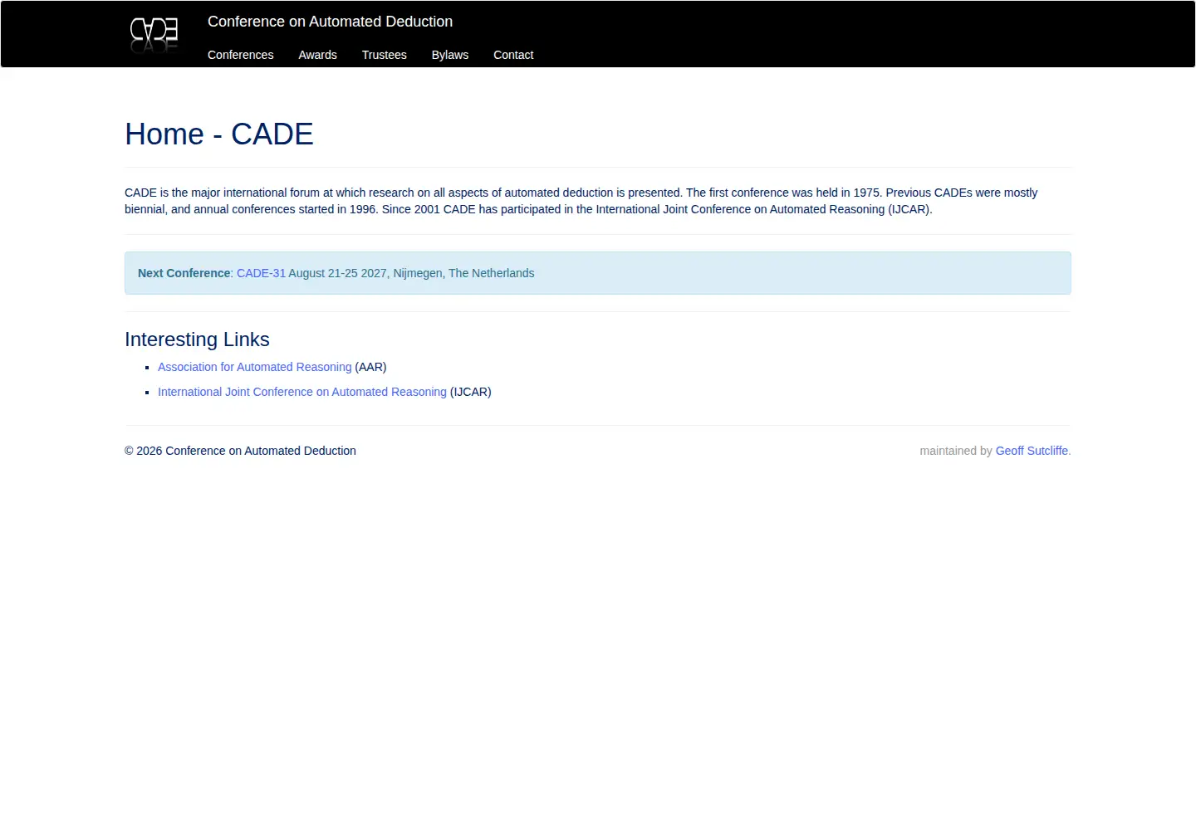Click the (IJCAR) abbreviation in the links list
The width and height of the screenshot is (1196, 830).
(471, 392)
